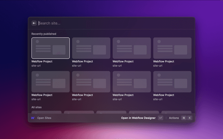
Task: Click the Webflow logo icon in bottom bar
Action: tap(33, 118)
